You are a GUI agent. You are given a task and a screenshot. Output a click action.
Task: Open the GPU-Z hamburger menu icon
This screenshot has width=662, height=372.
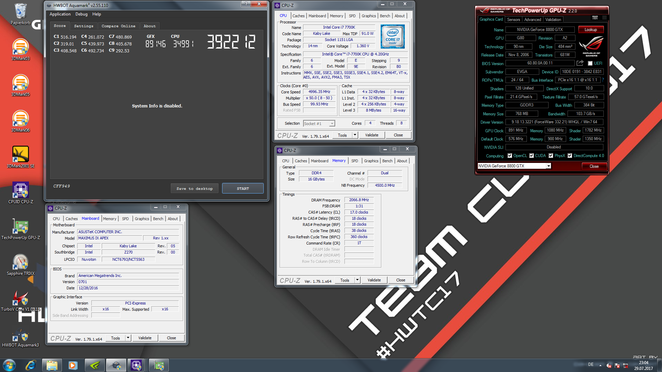pos(604,18)
